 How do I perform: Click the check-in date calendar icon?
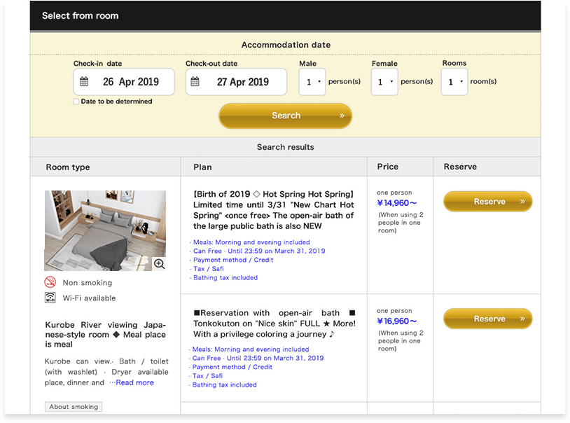(84, 82)
